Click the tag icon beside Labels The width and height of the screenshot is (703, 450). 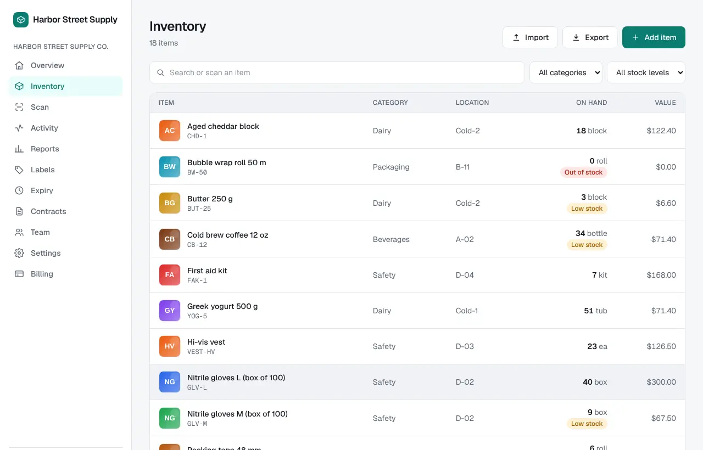tap(19, 170)
